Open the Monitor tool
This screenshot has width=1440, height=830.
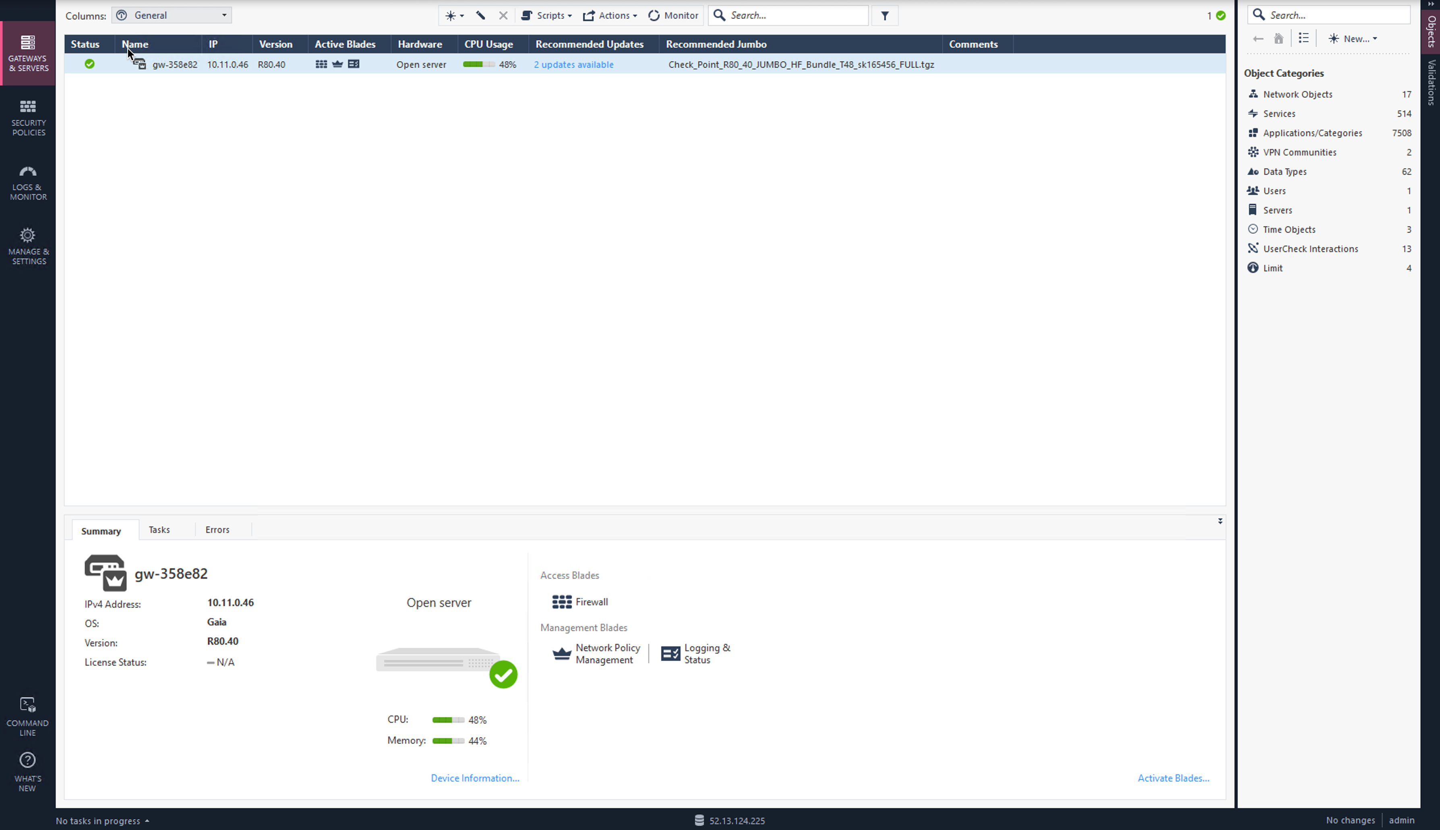pos(674,15)
